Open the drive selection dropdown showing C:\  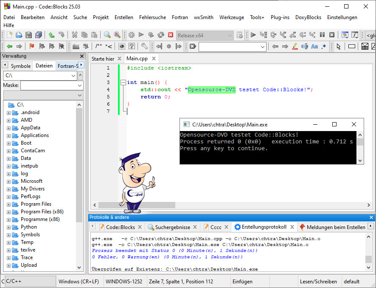72,75
